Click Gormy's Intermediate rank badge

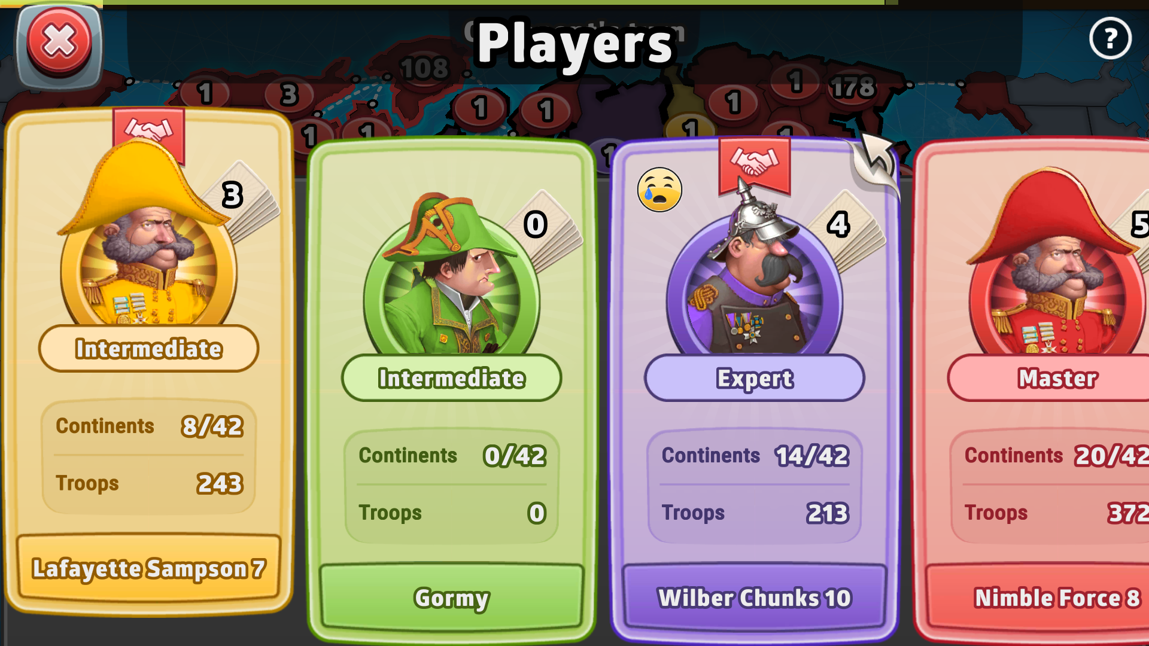452,378
